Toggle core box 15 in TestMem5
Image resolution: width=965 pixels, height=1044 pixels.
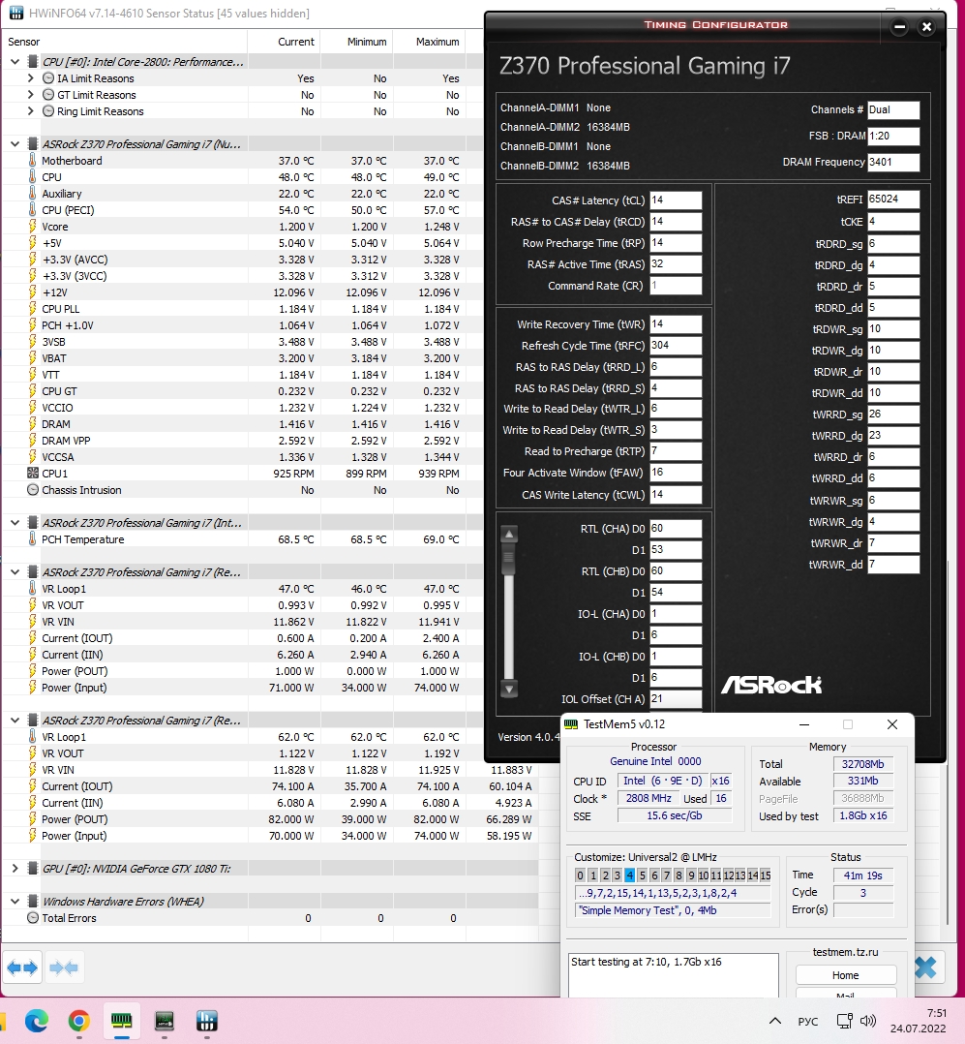click(x=766, y=875)
